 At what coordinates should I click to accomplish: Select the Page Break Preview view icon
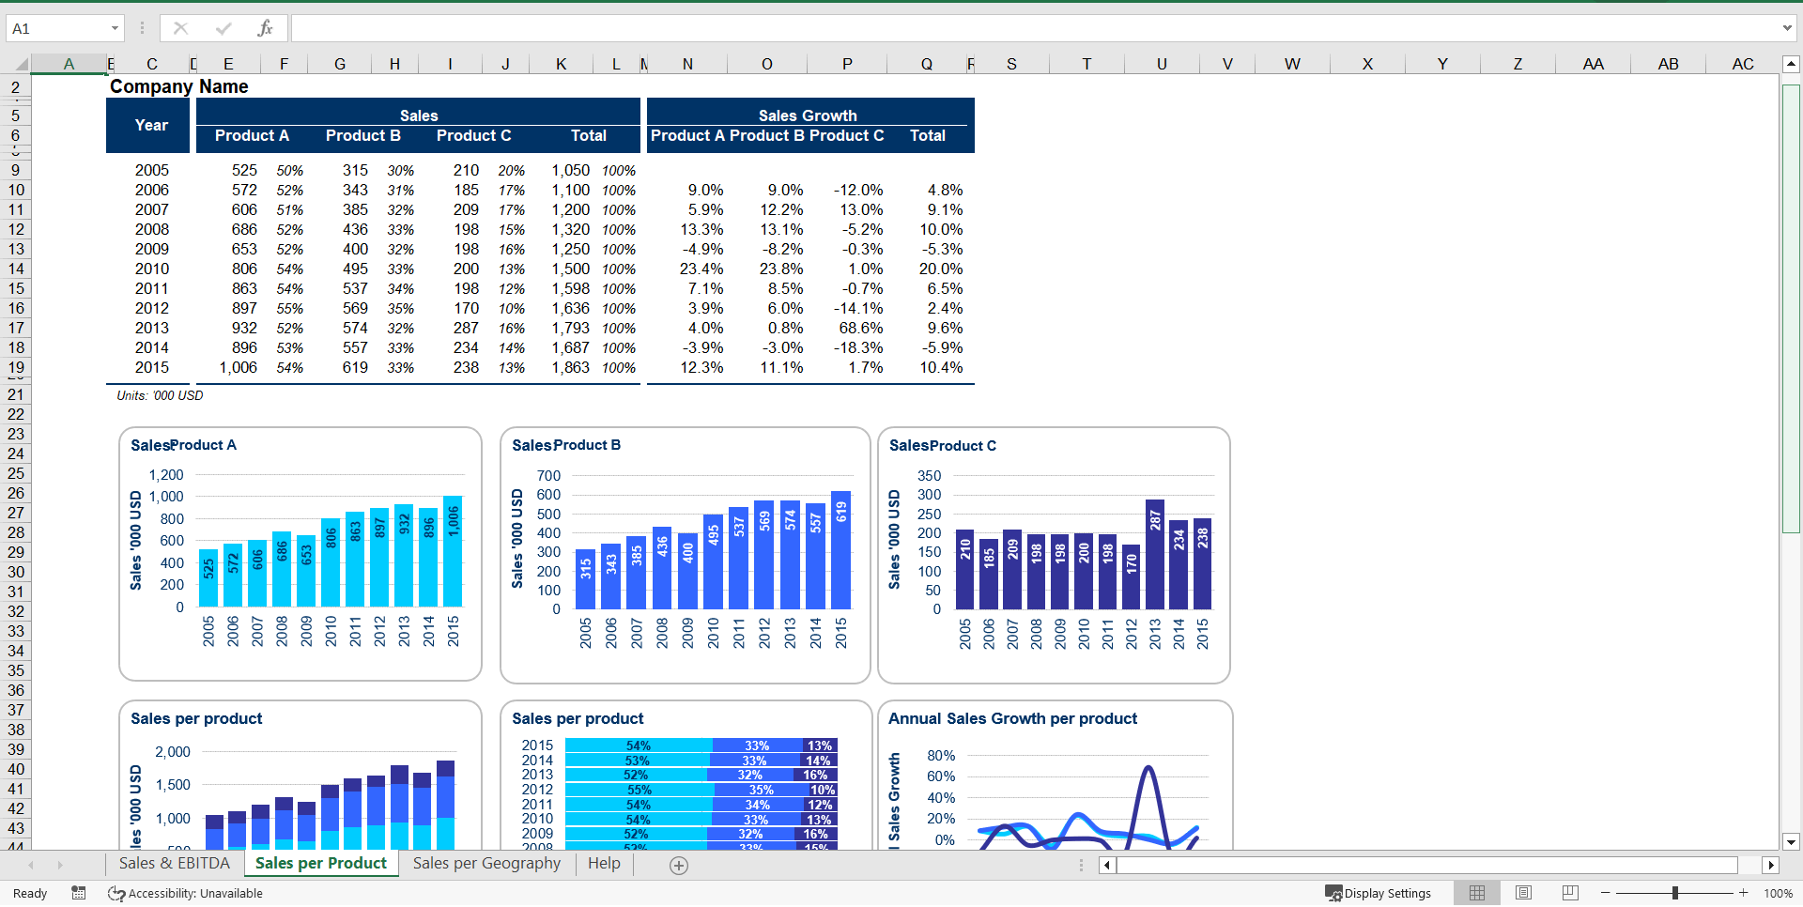1569,893
